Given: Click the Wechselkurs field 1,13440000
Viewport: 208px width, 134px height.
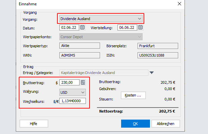Looking at the screenshot, I should click(x=72, y=101).
